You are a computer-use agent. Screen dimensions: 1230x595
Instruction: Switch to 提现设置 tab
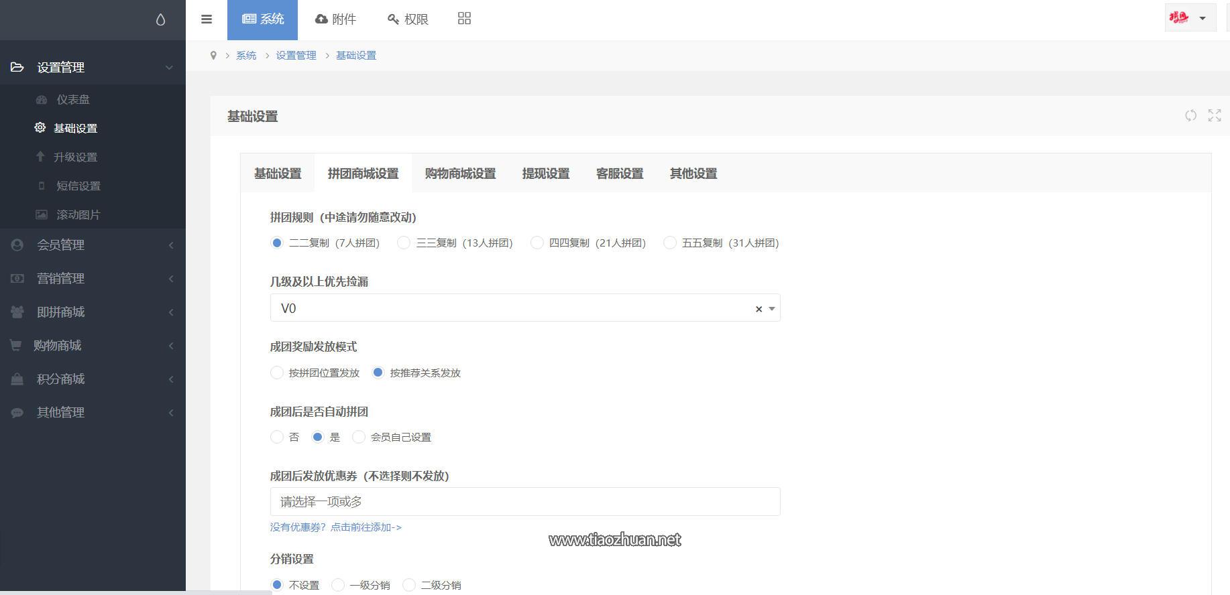(545, 174)
